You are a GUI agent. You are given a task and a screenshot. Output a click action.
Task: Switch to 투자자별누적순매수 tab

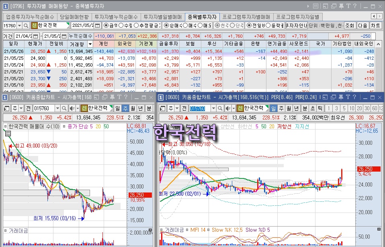coord(116,17)
